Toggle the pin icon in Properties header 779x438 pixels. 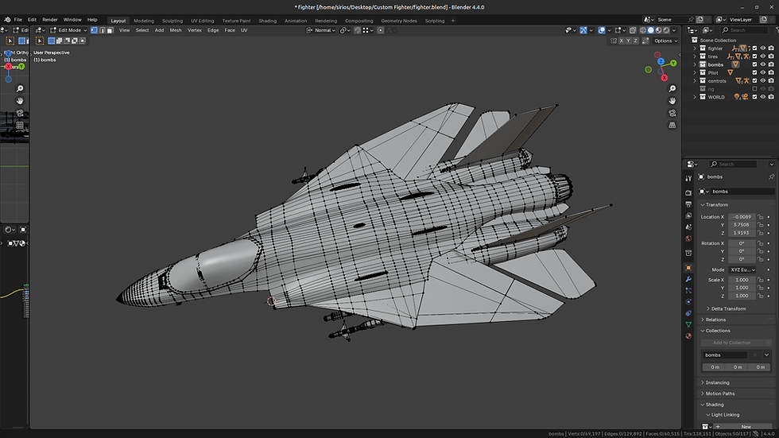(771, 176)
